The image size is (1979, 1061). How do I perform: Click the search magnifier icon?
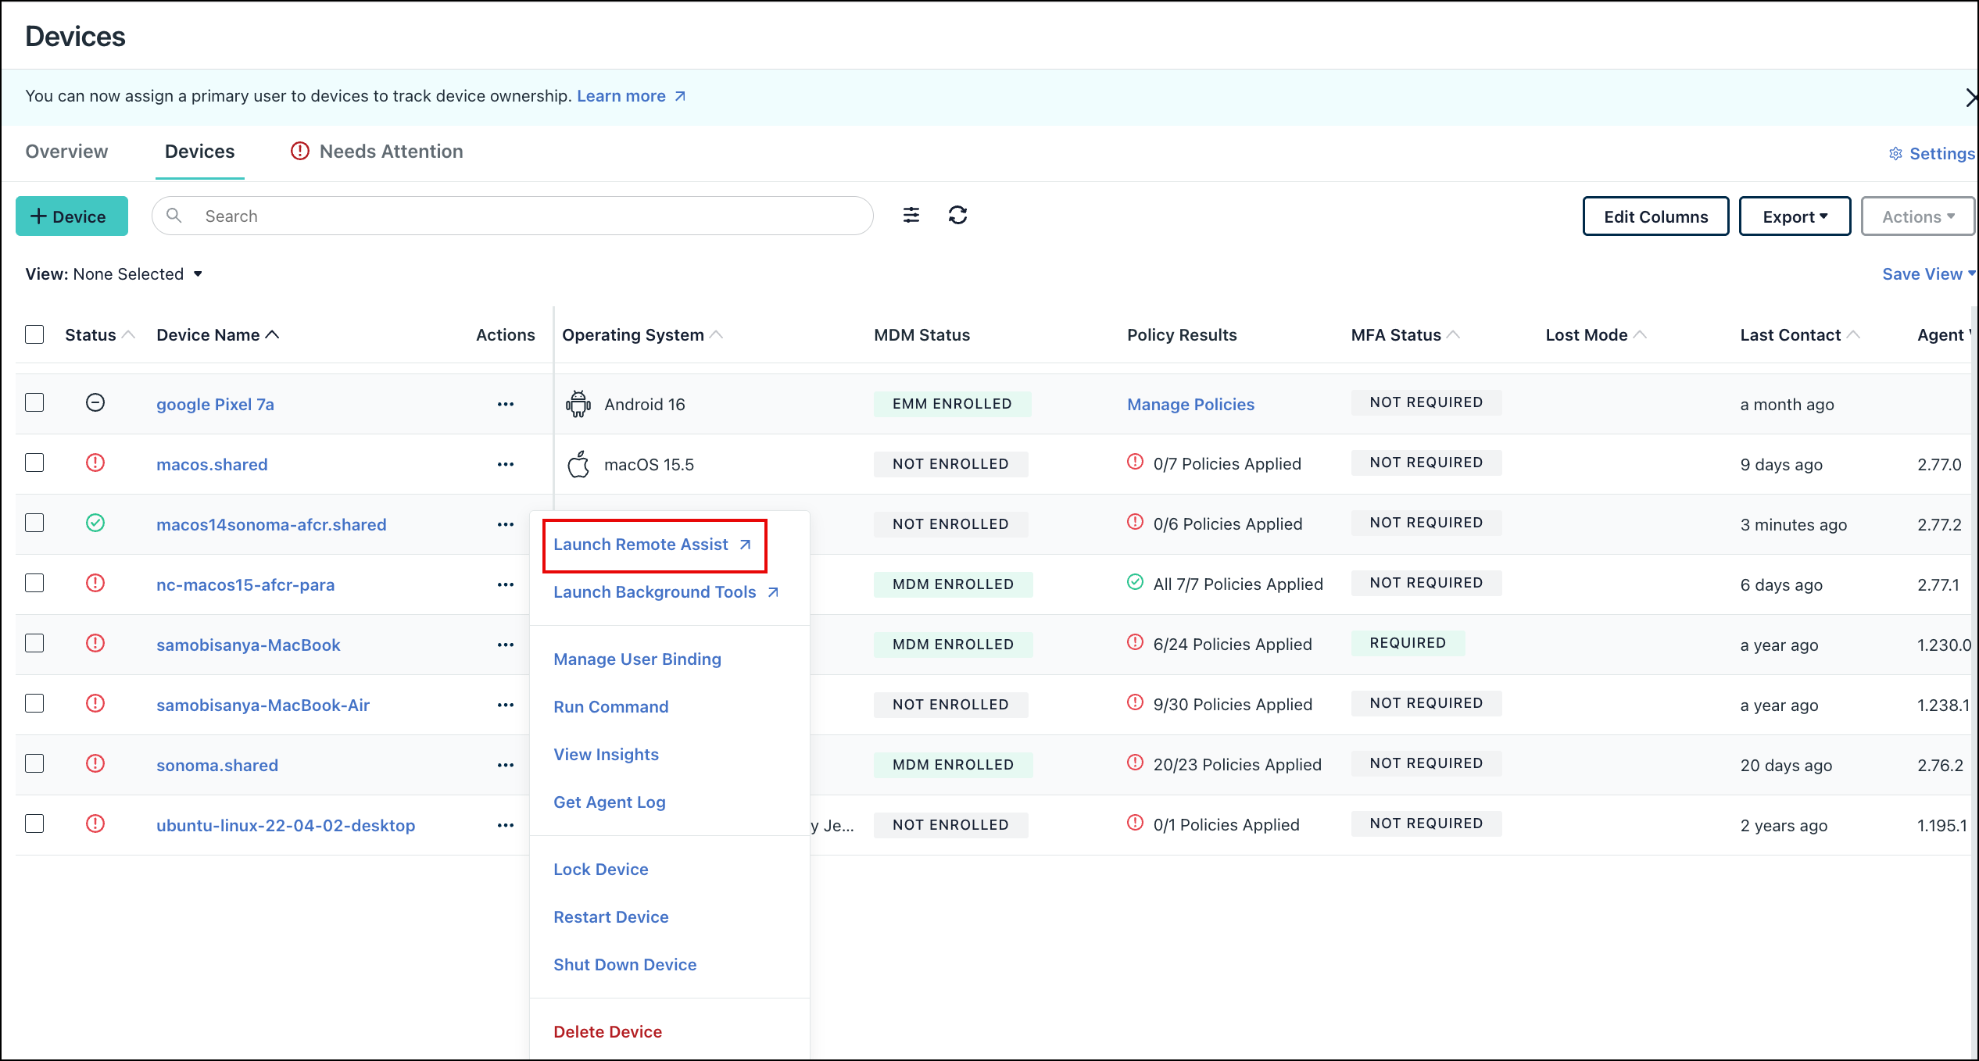coord(174,216)
